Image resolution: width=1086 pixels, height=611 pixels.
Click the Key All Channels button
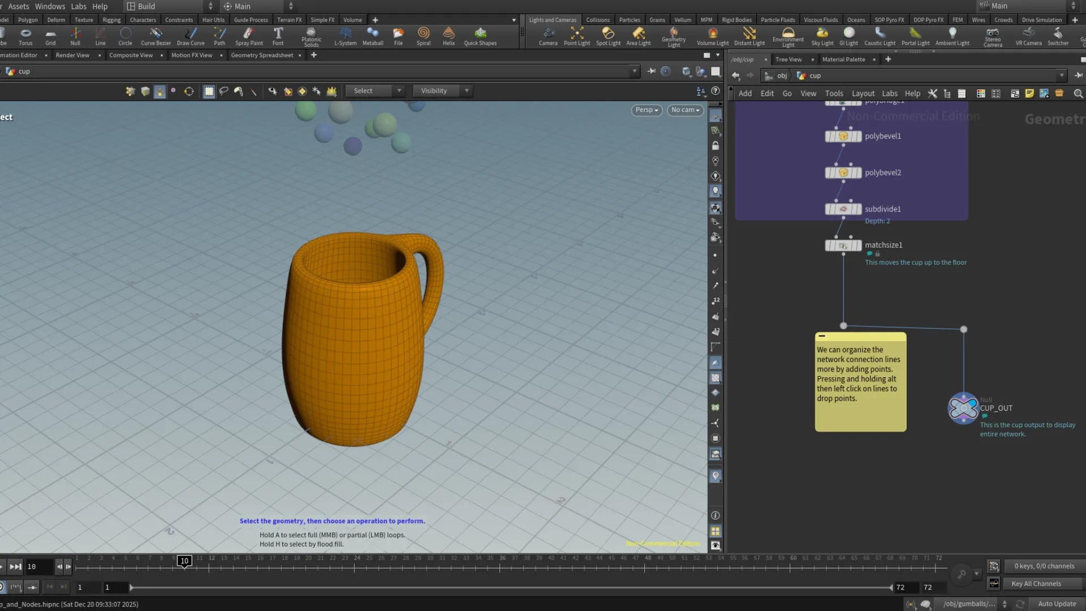coord(1035,583)
